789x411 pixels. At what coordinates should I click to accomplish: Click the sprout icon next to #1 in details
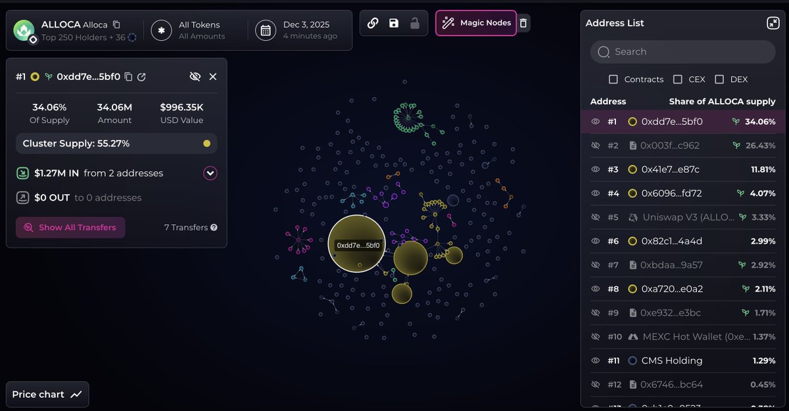coord(48,77)
